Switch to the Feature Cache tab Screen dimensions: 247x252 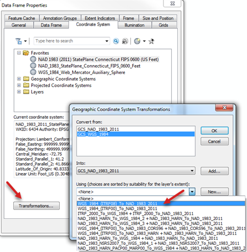click(22, 18)
